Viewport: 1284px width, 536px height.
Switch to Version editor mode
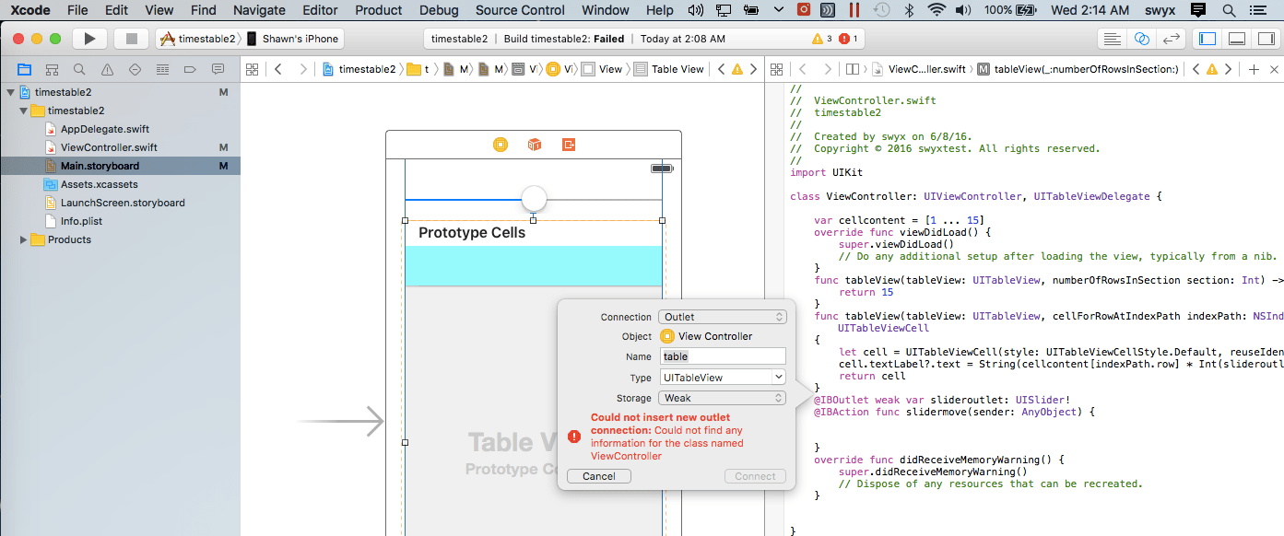click(1171, 39)
